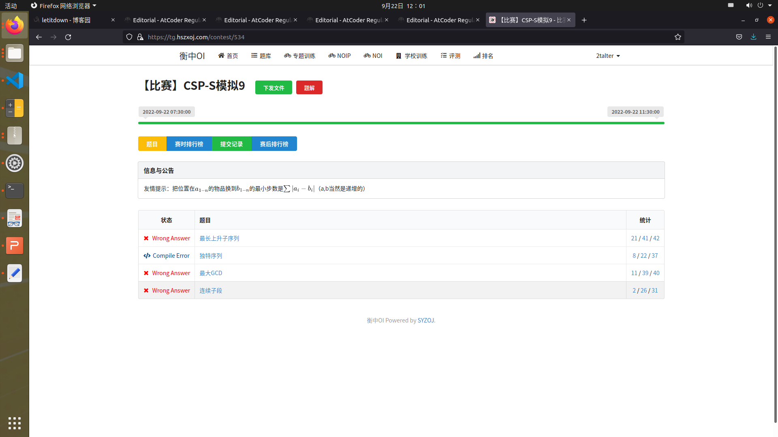Open Firefox app menu in top bar
Screen dimensions: 778x437
(64, 6)
